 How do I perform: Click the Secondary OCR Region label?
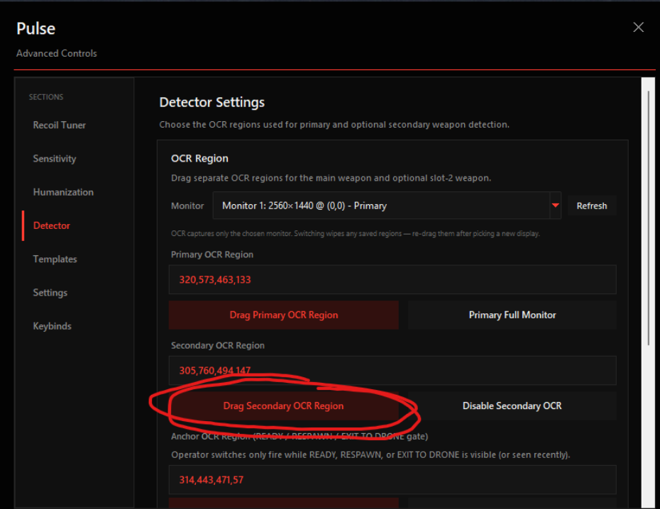coord(218,345)
